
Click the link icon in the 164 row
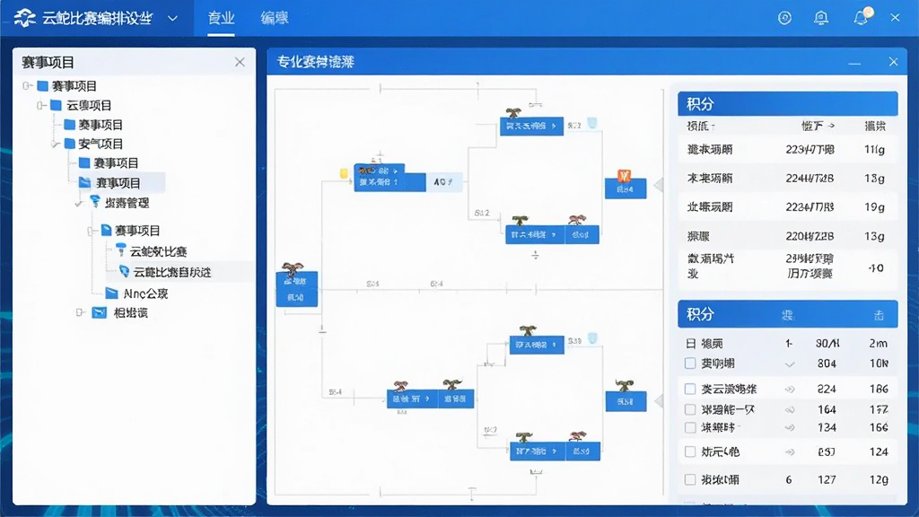click(x=790, y=409)
